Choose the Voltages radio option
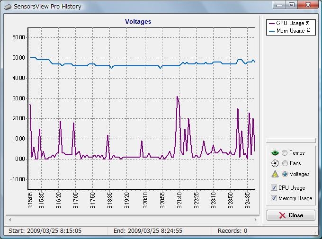The image size is (322, 239). (x=285, y=174)
